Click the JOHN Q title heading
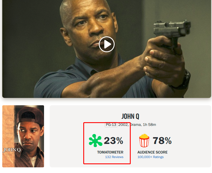This screenshot has width=212, height=173. click(x=130, y=116)
